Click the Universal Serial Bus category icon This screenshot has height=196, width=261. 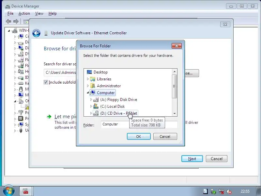click(x=21, y=130)
